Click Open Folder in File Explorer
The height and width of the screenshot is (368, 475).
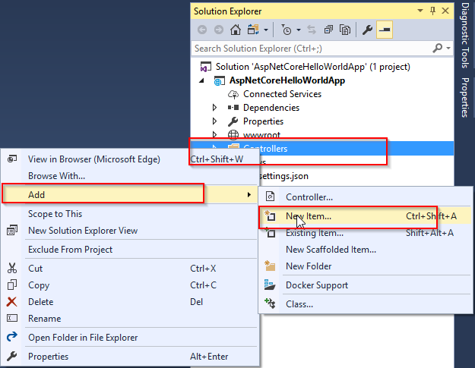point(83,337)
